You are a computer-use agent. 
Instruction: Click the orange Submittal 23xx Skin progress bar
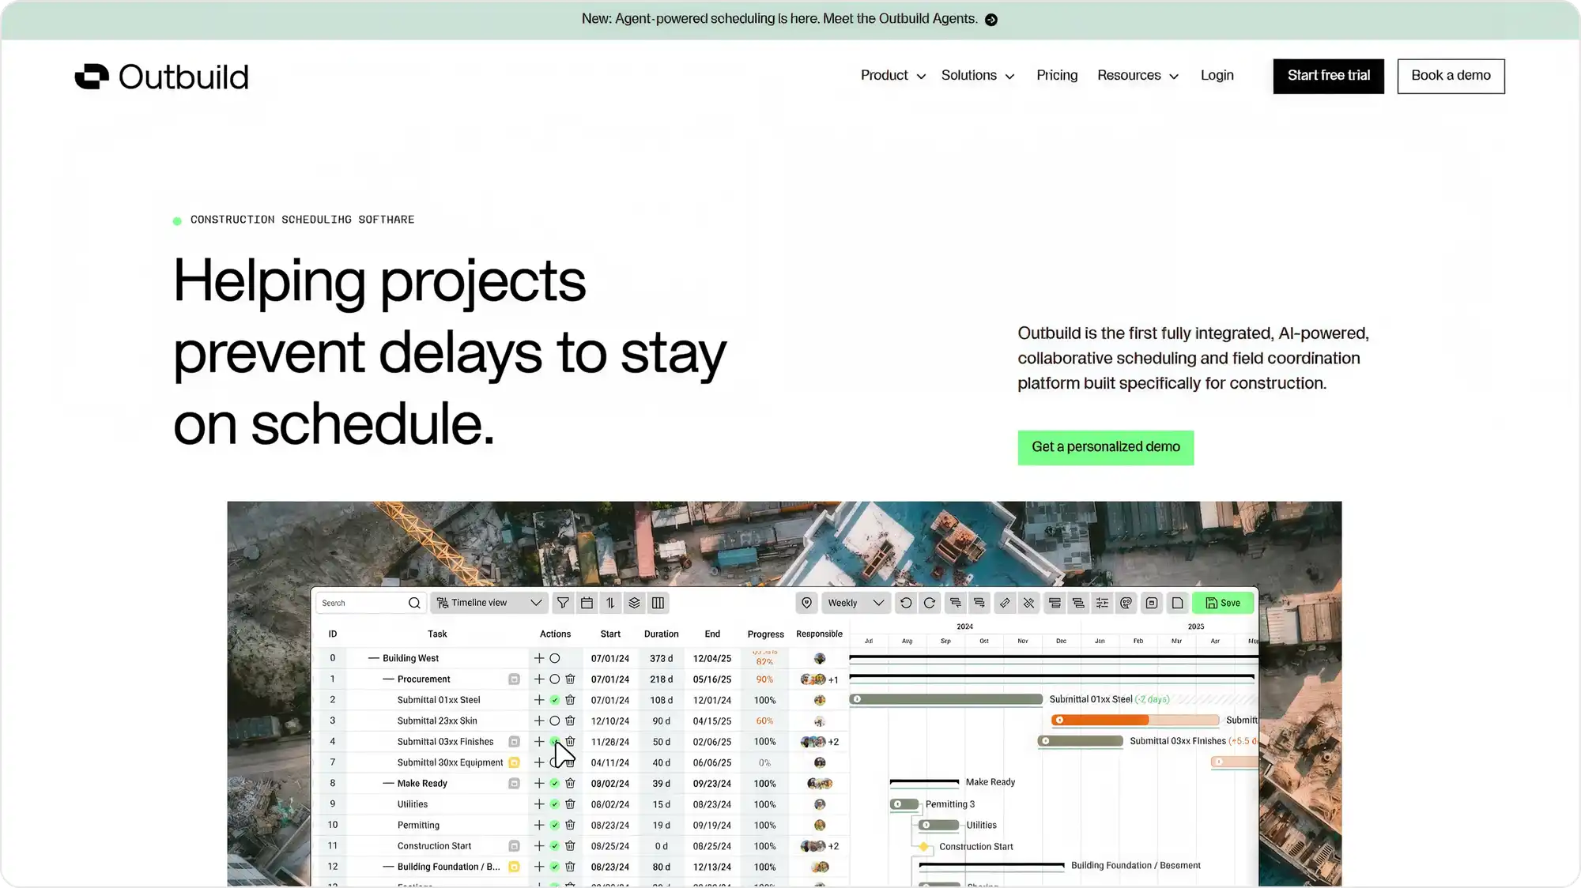1135,721
